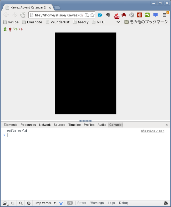Select the All filter pill
Viewport: 171px width, 207px height.
click(70, 203)
